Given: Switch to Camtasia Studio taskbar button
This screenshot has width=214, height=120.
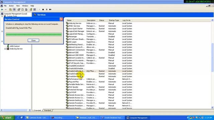Looking at the screenshot, I should tap(37, 118).
